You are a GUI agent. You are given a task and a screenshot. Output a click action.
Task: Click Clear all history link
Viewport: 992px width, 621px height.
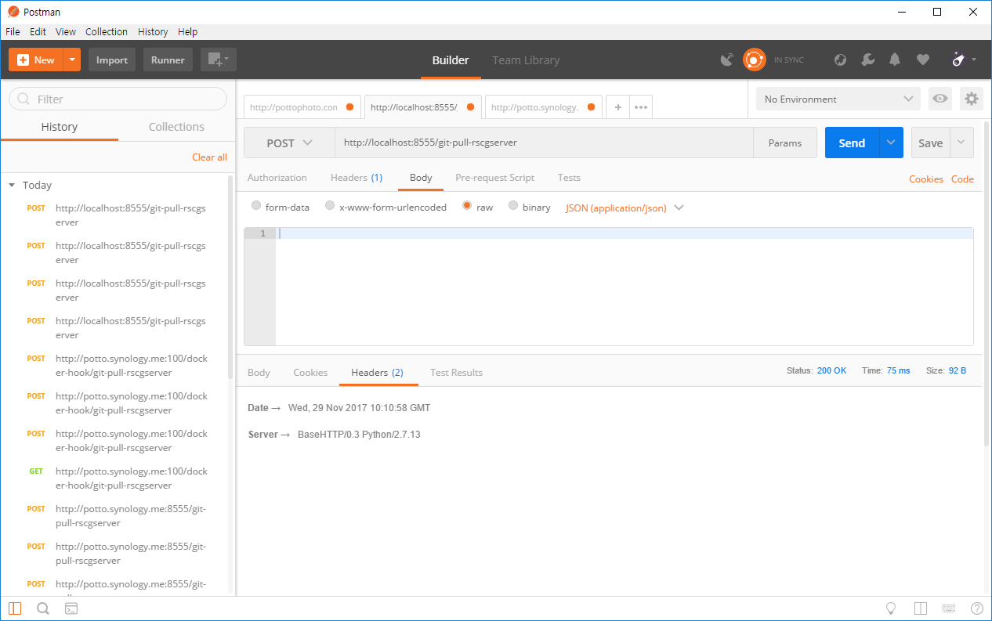209,157
